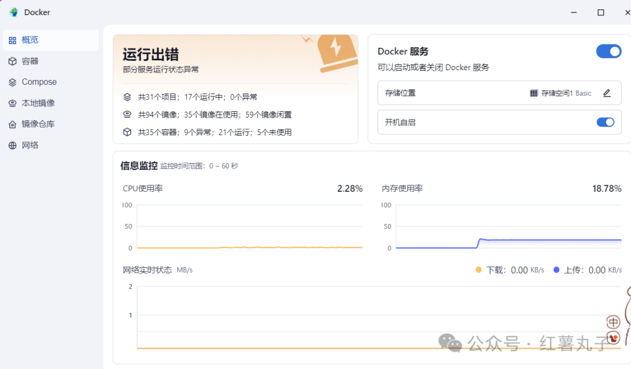The image size is (631, 369).
Task: Click the disc icon beside 共94个镜像
Action: 127,115
